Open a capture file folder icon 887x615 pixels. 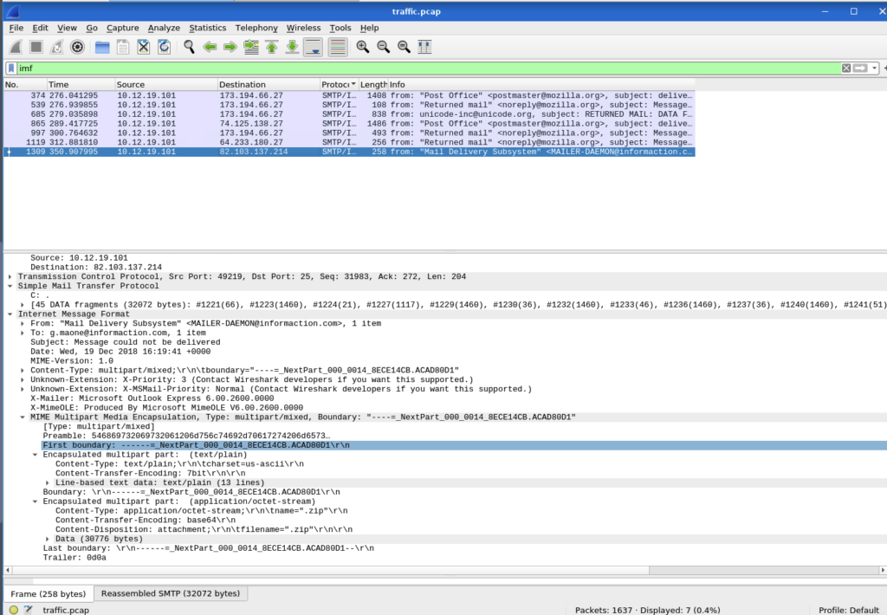(x=102, y=47)
